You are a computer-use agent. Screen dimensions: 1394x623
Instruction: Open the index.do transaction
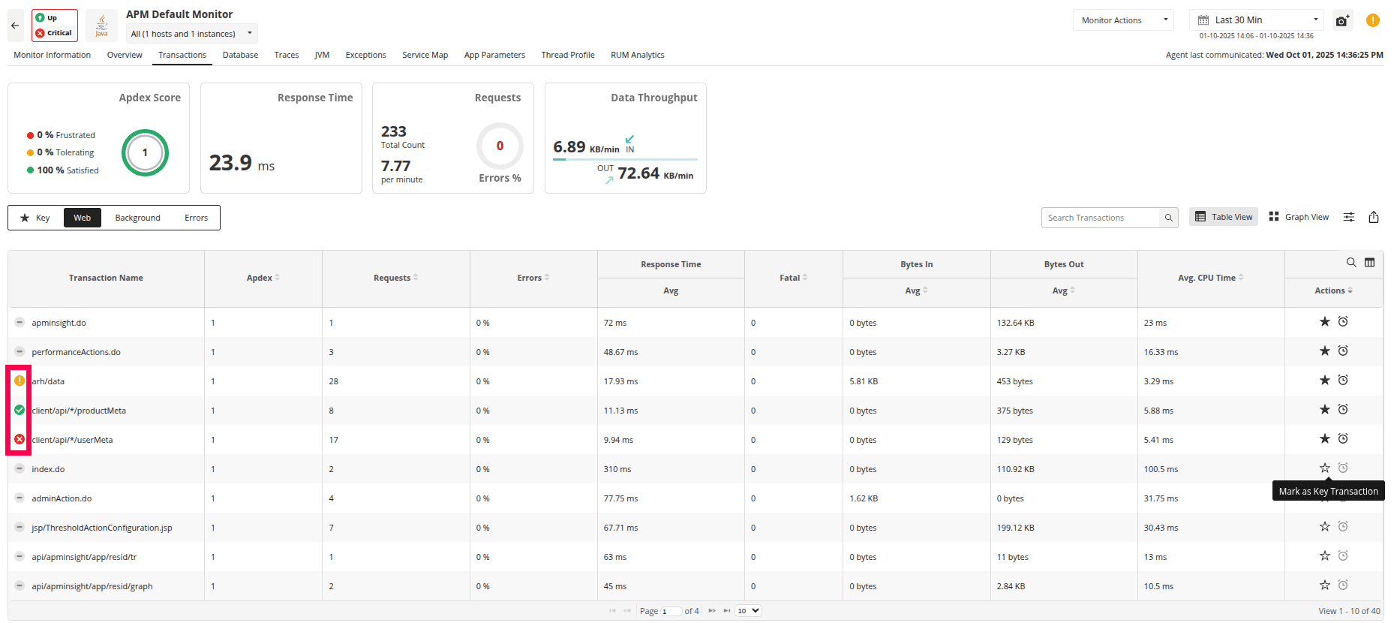coord(48,469)
